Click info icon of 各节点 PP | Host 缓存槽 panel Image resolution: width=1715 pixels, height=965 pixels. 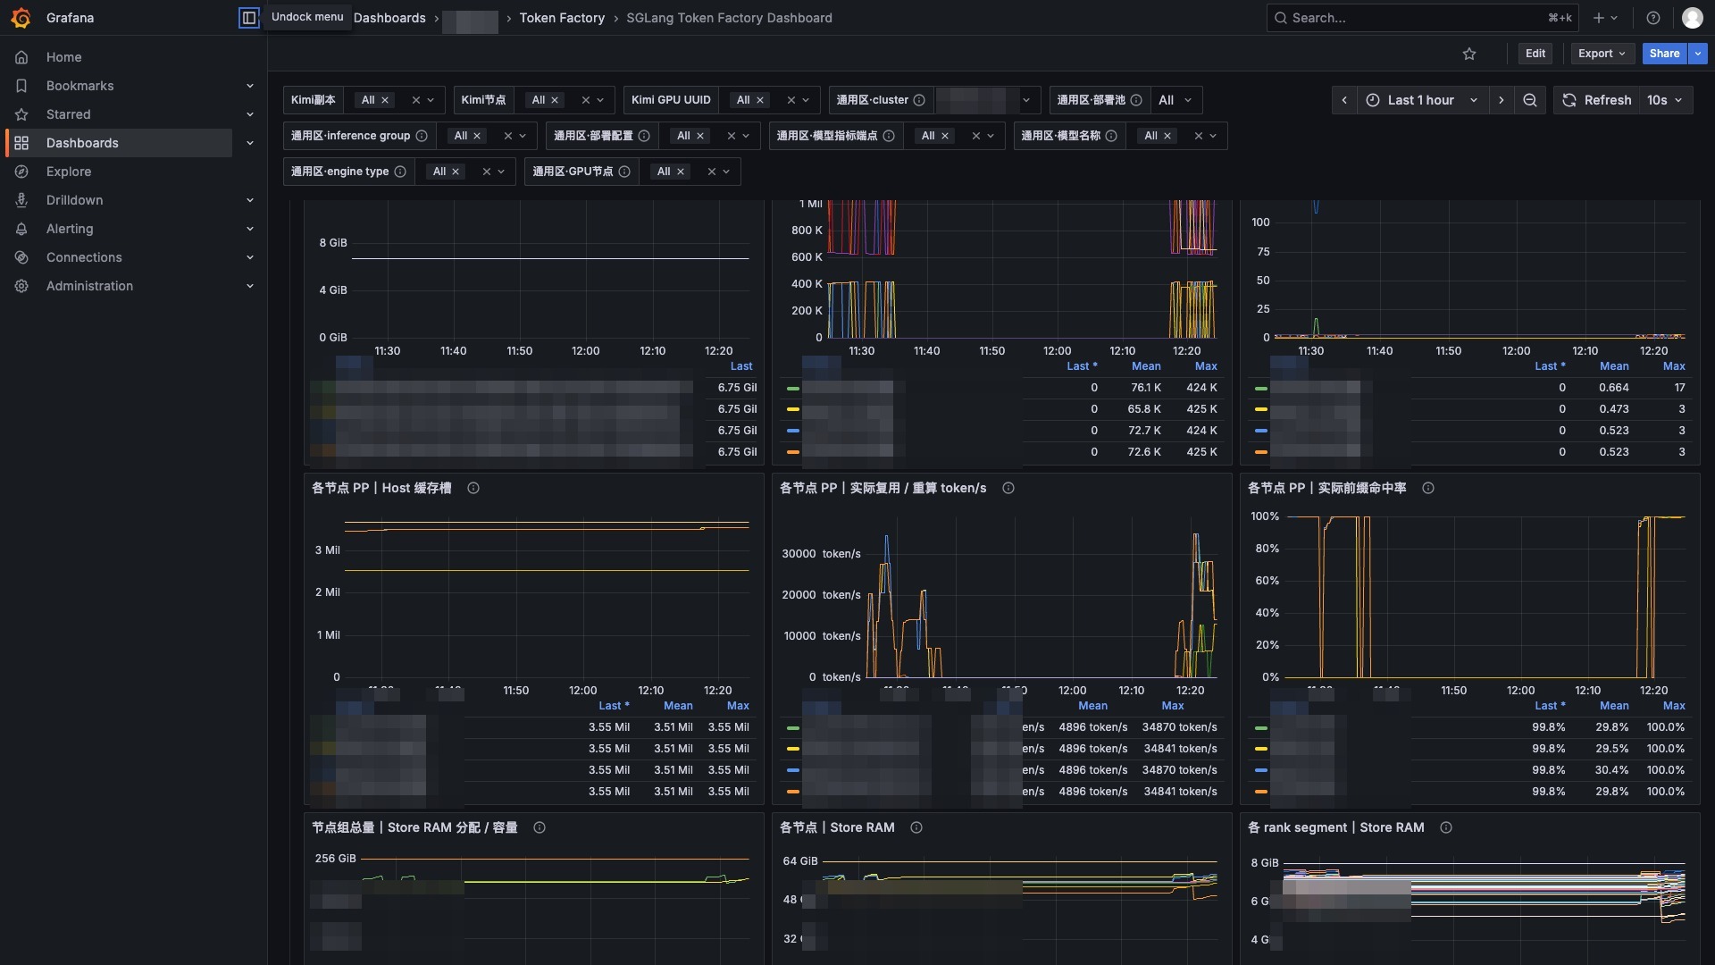[473, 488]
